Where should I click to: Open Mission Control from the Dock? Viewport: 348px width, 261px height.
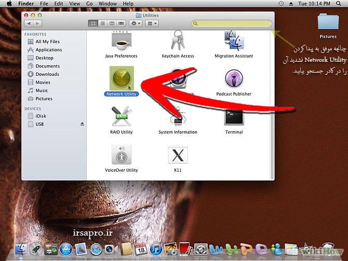51,249
